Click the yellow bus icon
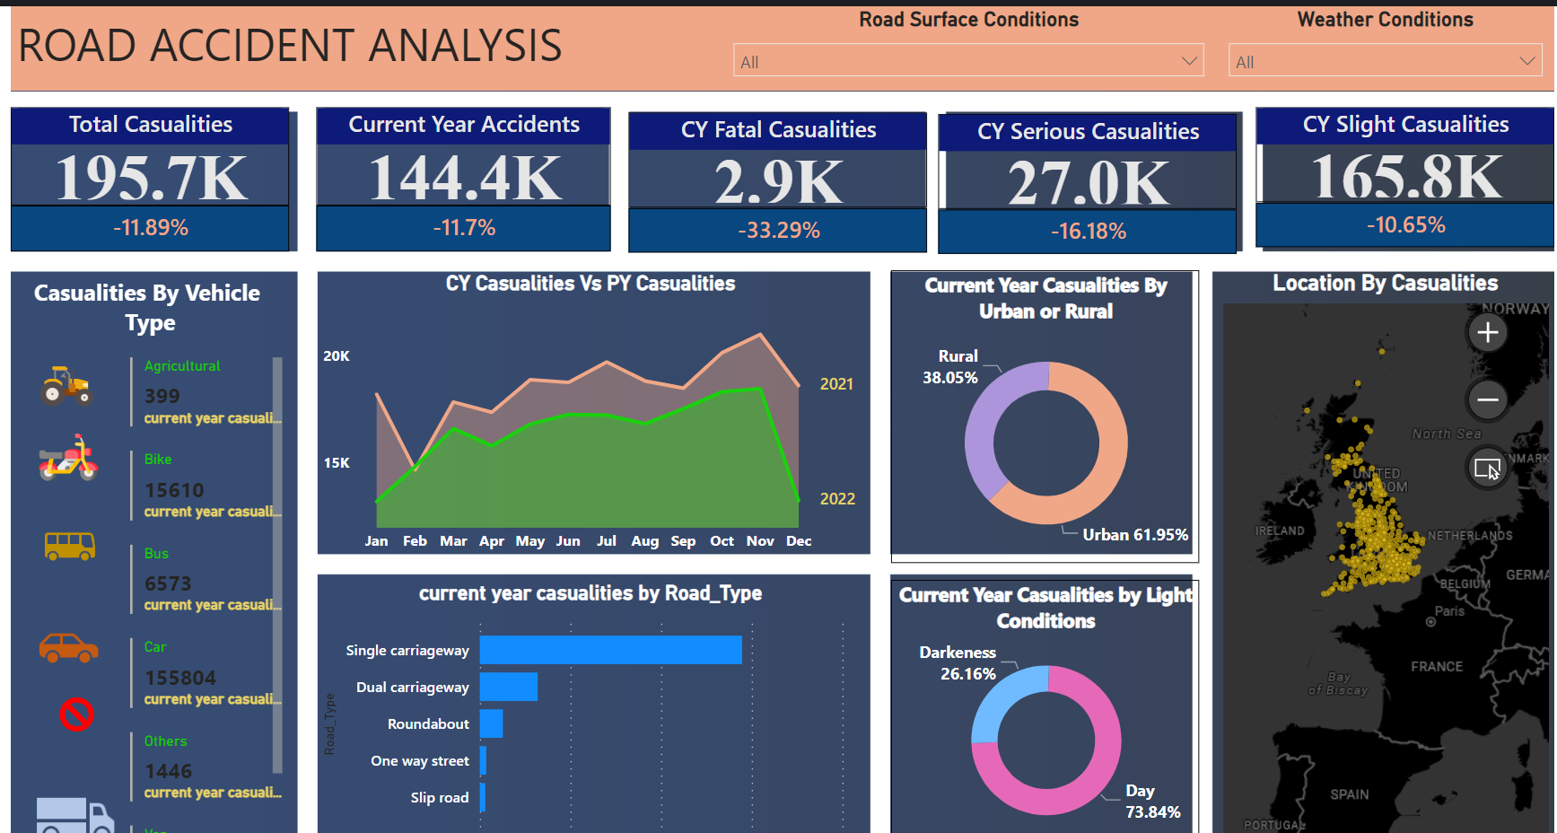 [x=70, y=545]
